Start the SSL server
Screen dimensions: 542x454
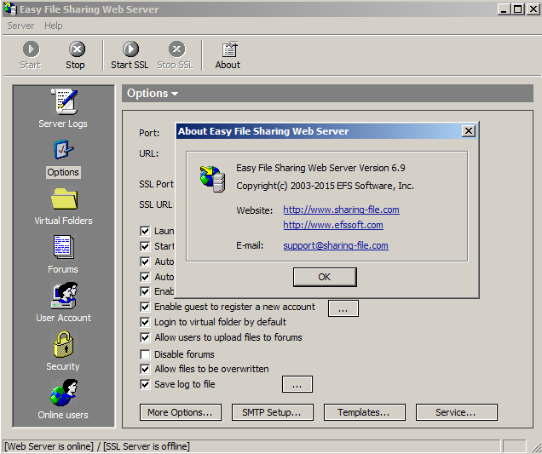130,55
